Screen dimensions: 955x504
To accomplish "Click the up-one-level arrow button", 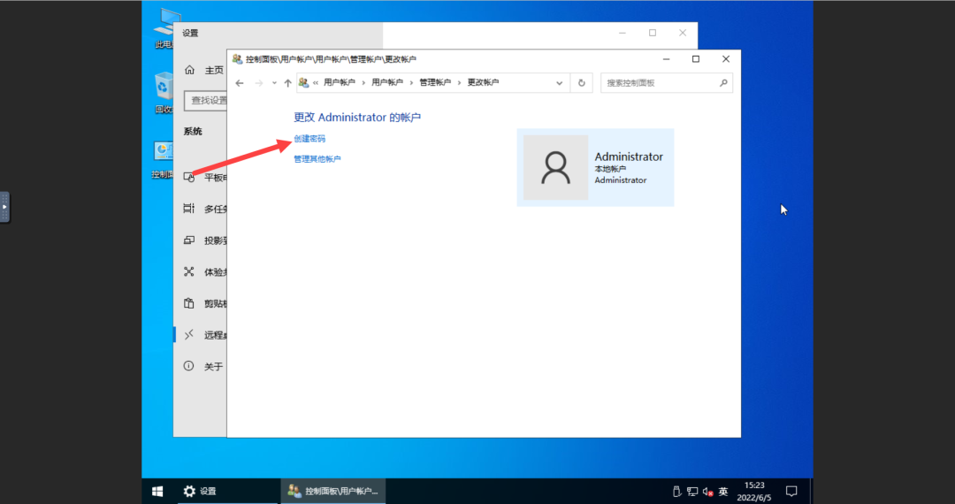I will 288,83.
